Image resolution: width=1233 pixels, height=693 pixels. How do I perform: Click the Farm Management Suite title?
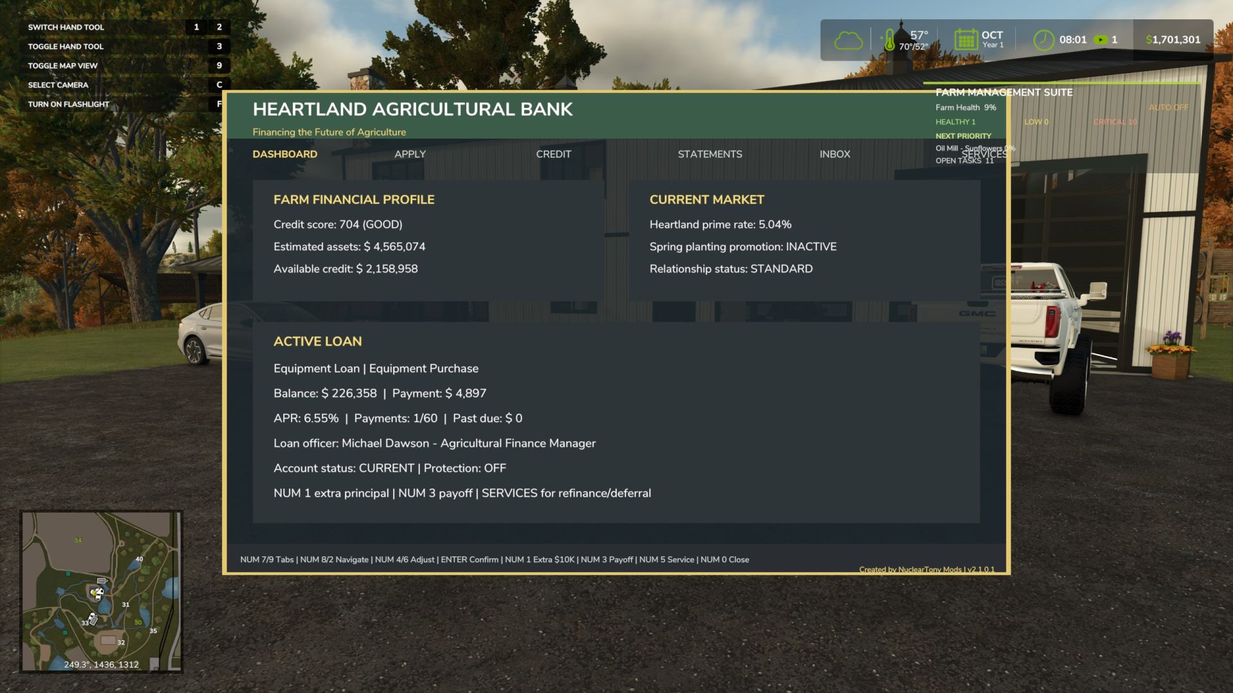(1004, 92)
